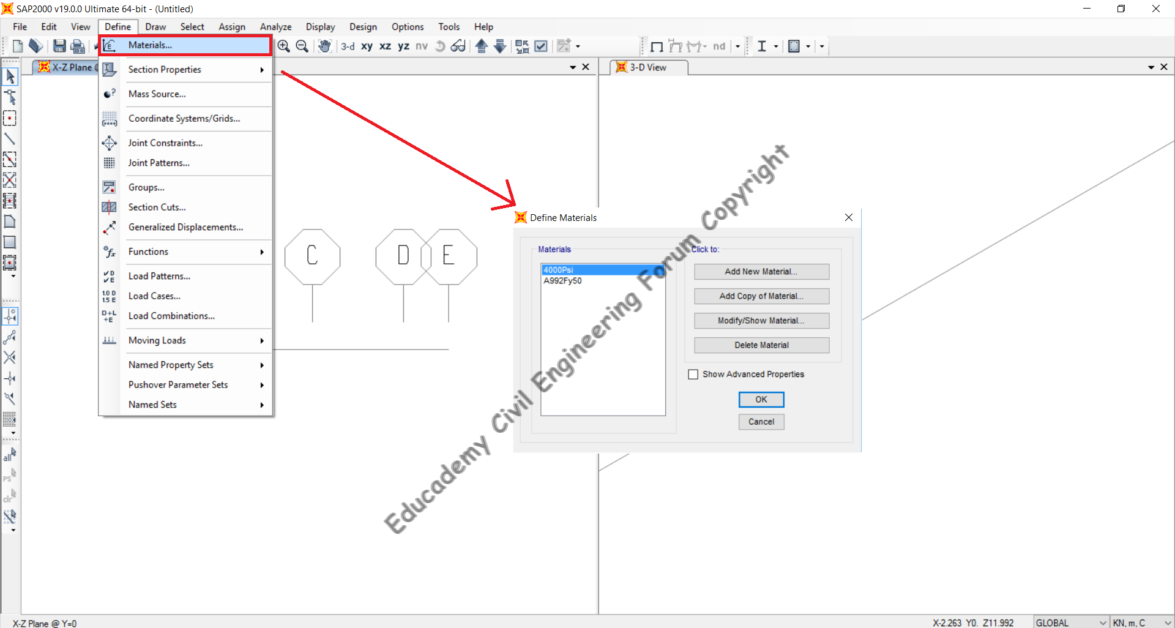Select the Draw Rectangular Area tool
This screenshot has height=628, width=1175.
click(10, 242)
